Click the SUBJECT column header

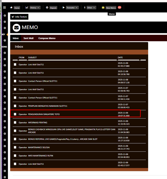pos(32,58)
